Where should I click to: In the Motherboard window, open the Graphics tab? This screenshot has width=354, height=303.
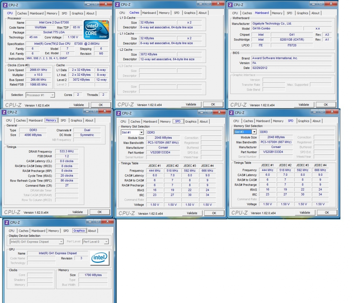[303, 13]
